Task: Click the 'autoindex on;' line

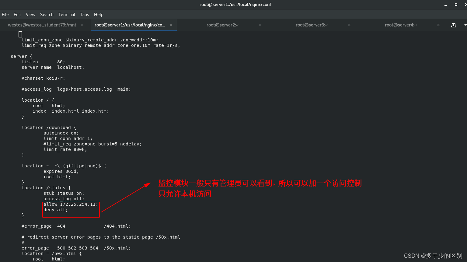Action: point(61,133)
